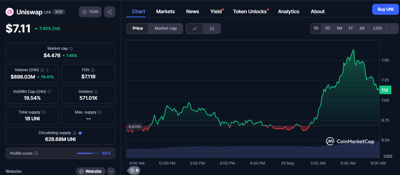This screenshot has height=175, width=400.
Task: Click the Uniswap unicorn logo icon
Action: coord(10,12)
